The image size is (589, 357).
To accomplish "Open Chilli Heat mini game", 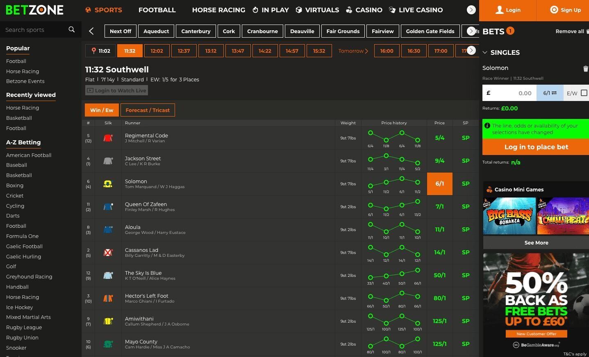I will [563, 216].
